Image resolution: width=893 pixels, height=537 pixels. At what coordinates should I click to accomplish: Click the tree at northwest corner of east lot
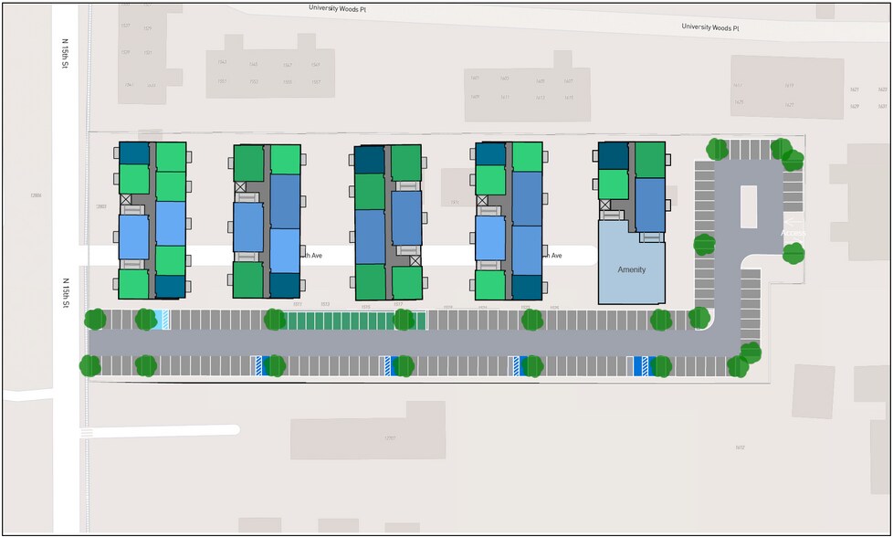pyautogui.click(x=718, y=148)
